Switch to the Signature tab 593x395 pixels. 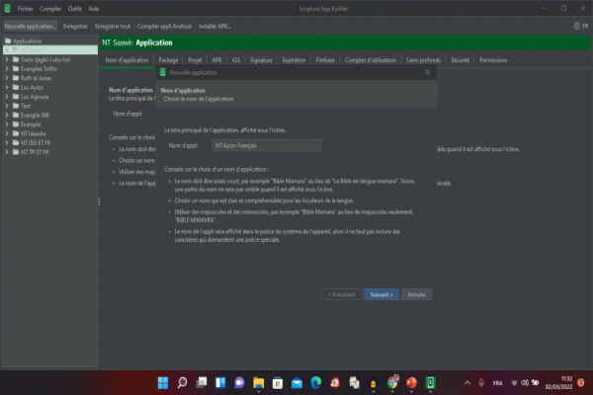point(261,59)
